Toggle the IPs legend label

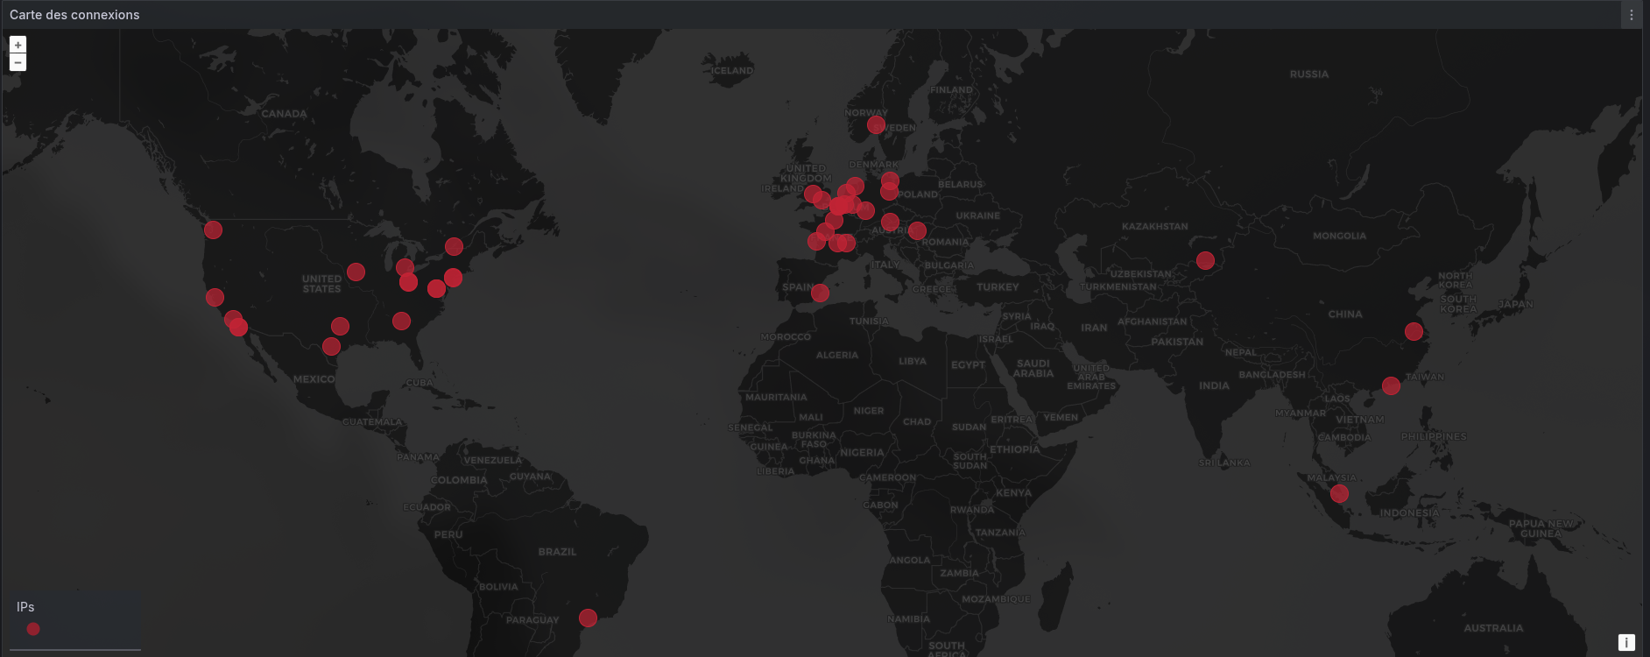point(25,606)
